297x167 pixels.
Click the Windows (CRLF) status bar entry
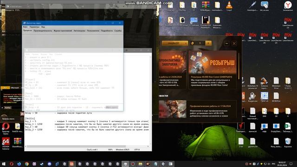(123, 149)
